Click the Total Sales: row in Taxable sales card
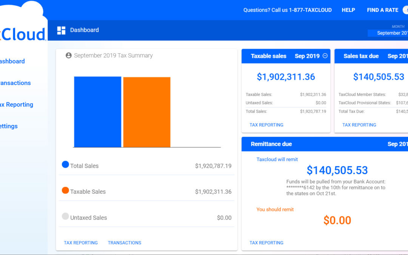The image size is (408, 255). click(286, 111)
